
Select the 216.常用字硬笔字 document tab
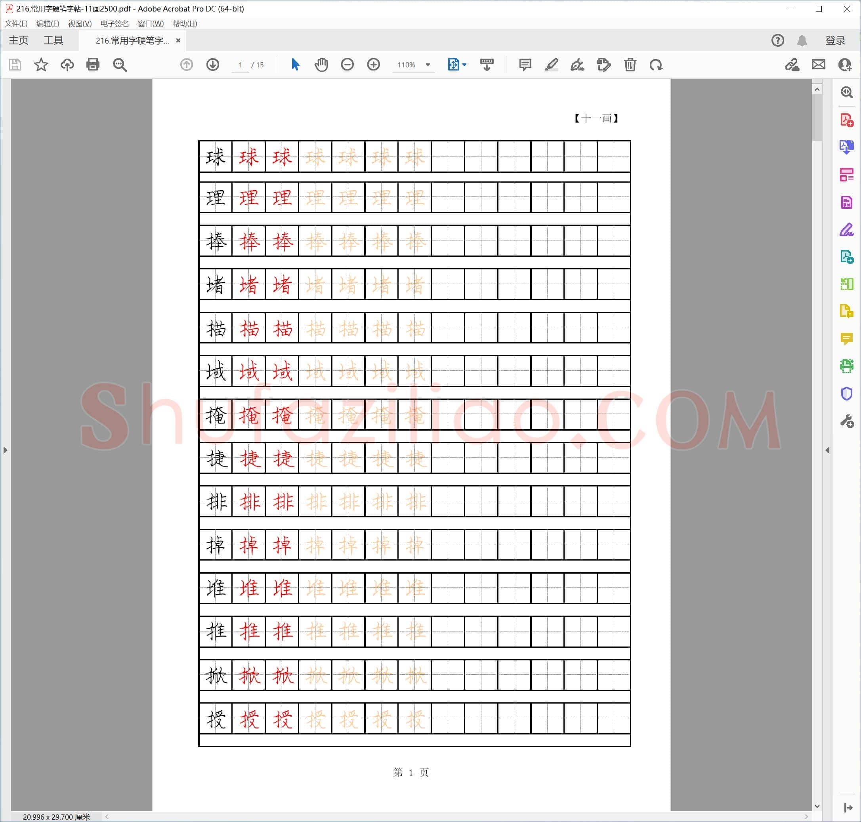coord(132,41)
